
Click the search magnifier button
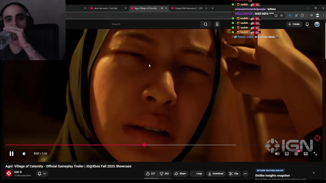coord(206,24)
